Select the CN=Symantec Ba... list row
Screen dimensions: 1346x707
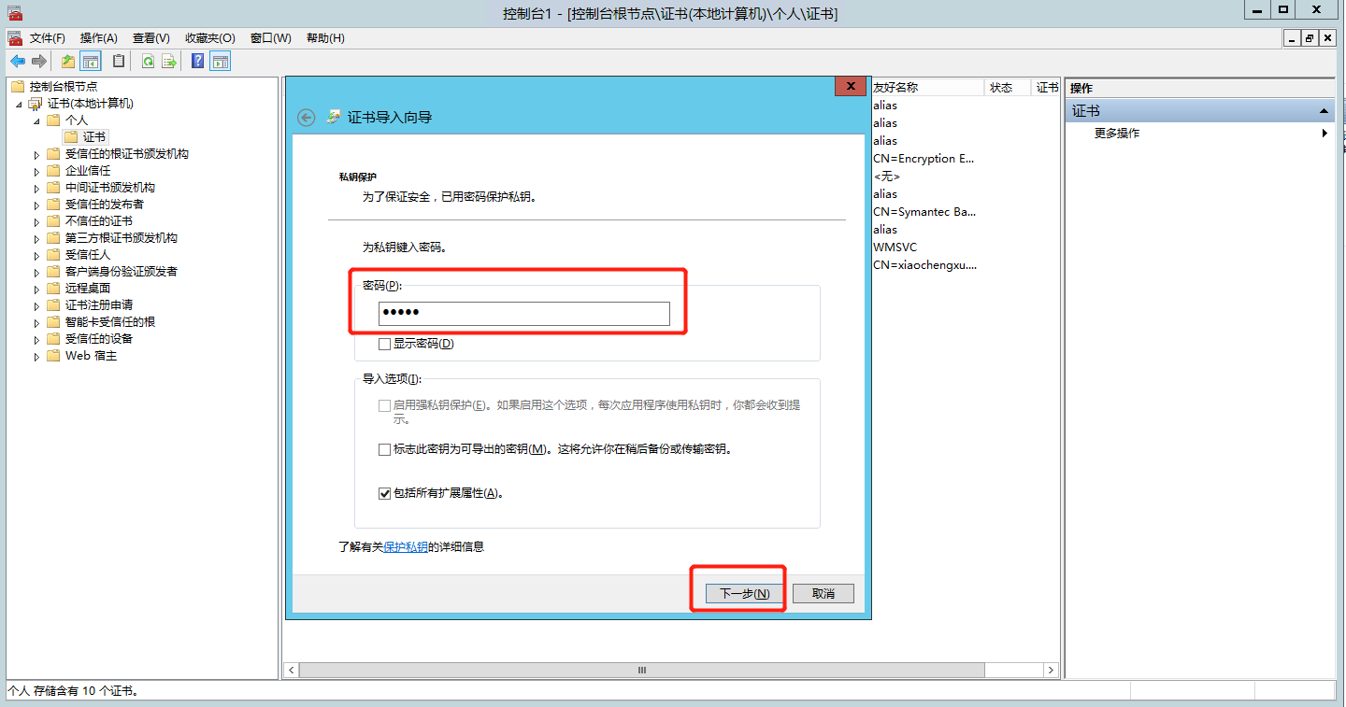pyautogui.click(x=924, y=212)
